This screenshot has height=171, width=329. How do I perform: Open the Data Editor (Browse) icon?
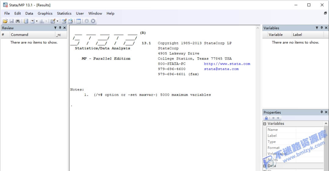tap(70, 21)
